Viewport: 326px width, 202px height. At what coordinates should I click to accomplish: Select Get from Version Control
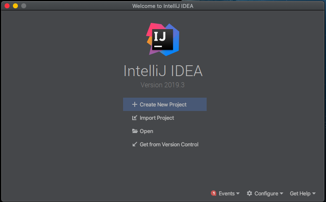(x=169, y=145)
